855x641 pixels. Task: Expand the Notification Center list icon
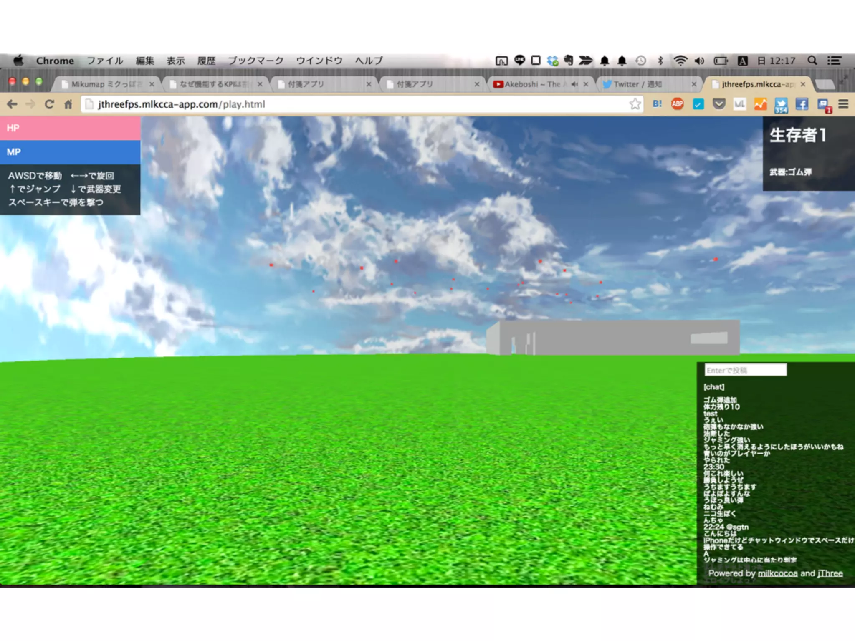coord(834,61)
